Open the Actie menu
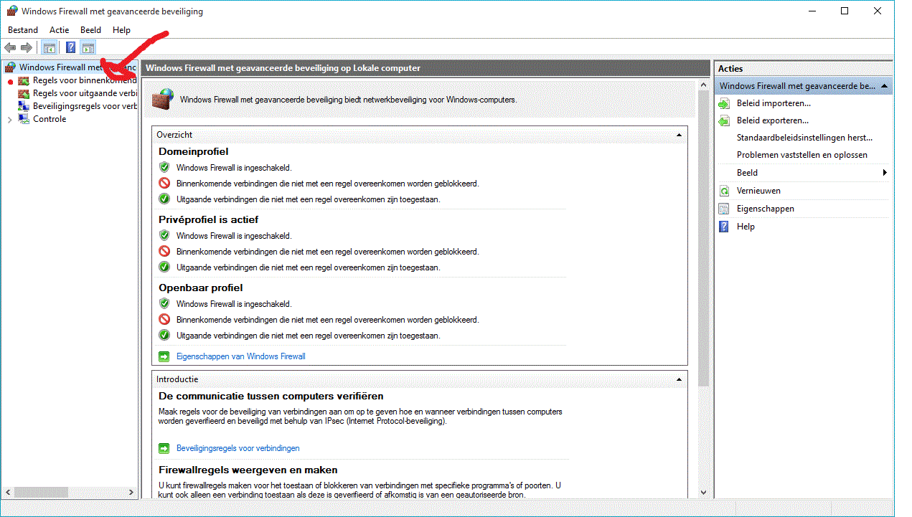The width and height of the screenshot is (912, 517). click(x=60, y=30)
